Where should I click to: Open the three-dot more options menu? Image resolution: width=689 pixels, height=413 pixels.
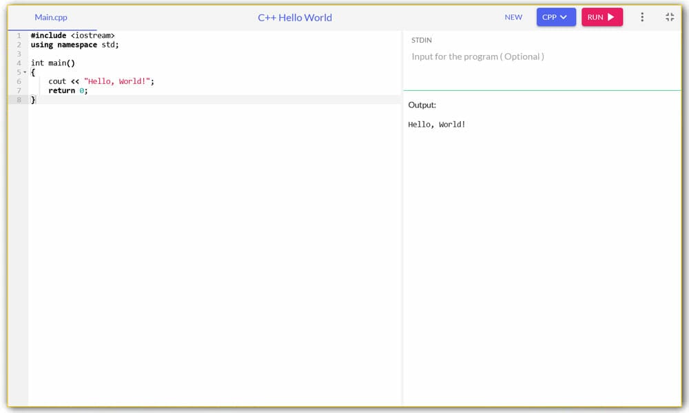(x=642, y=17)
